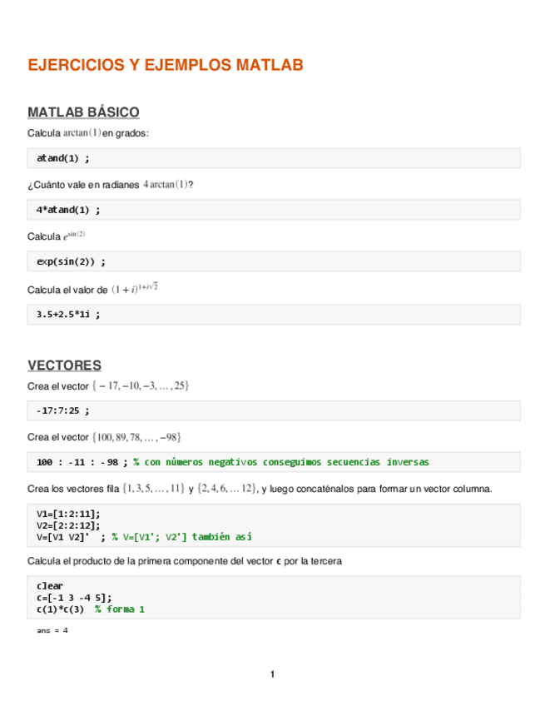Click the atand(1) code block
This screenshot has height=706, width=545.
(x=63, y=157)
